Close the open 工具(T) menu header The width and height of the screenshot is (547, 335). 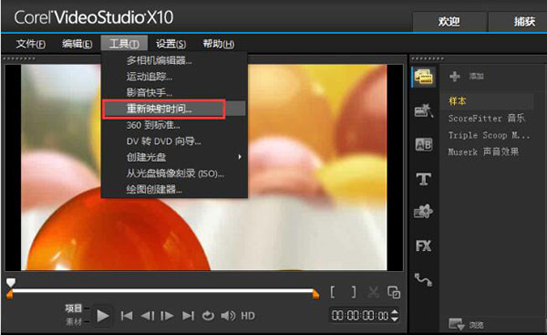124,43
